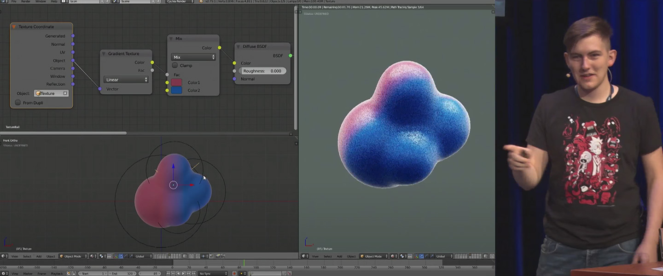663x276 pixels.
Task: Enable auto keyframing record button in timeline
Action: (x=235, y=272)
